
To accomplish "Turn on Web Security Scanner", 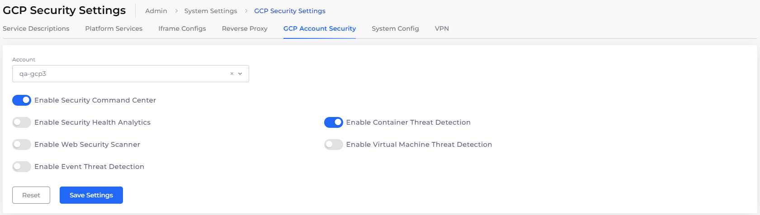I will click(x=22, y=145).
